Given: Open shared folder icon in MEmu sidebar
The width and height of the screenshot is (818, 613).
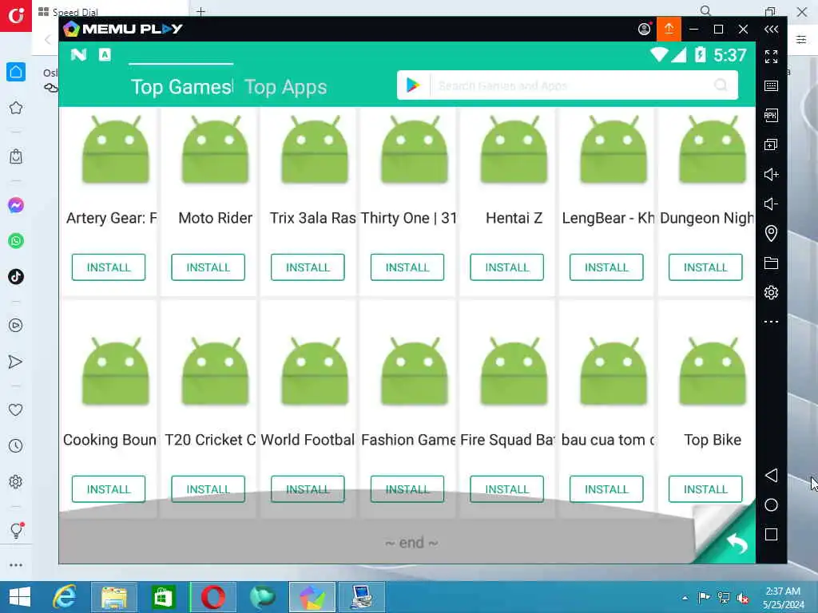Looking at the screenshot, I should pos(771,263).
